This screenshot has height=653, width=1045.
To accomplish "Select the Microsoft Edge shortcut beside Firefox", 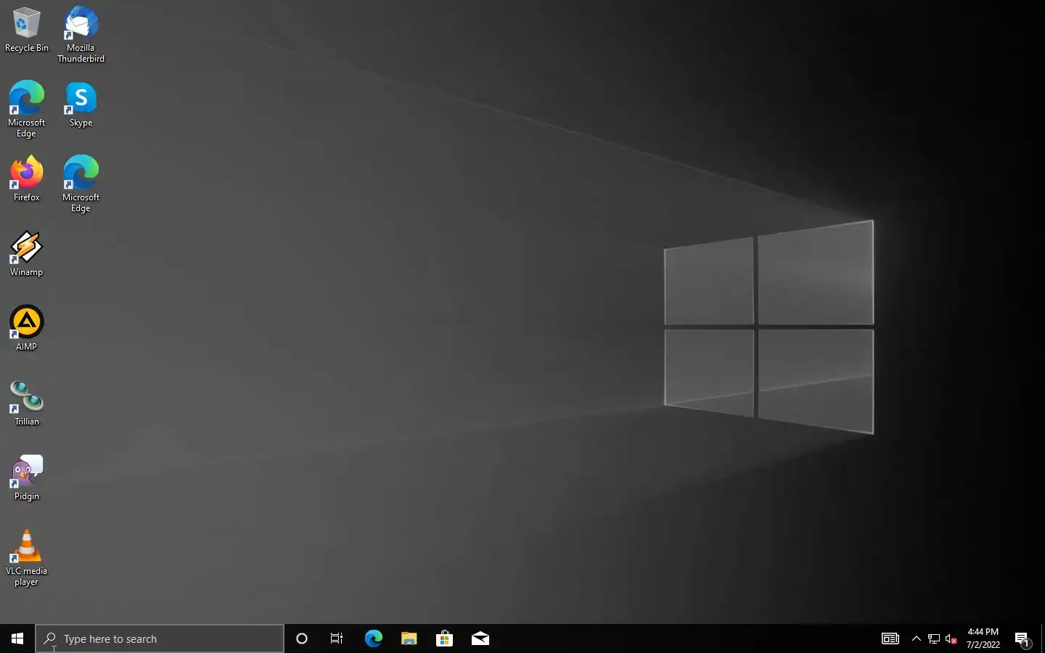I will [81, 184].
